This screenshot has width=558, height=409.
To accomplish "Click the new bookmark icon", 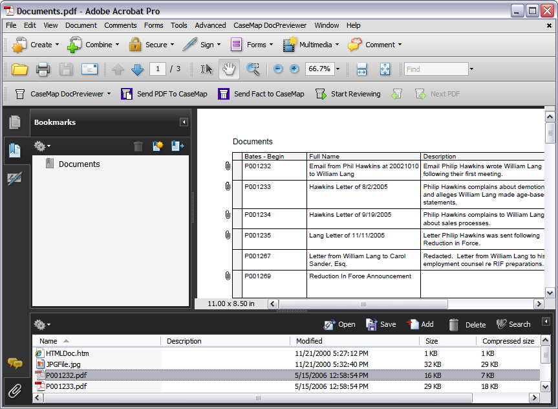I will coord(157,146).
